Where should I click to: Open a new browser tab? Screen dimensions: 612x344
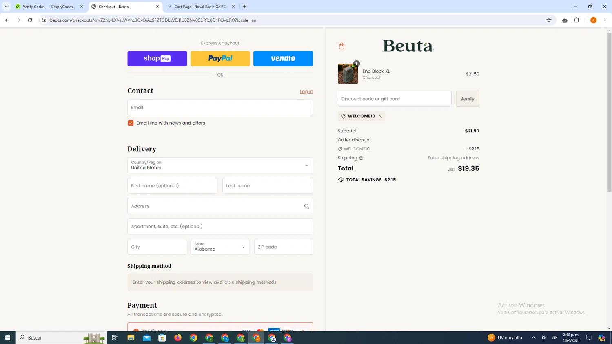point(245,7)
